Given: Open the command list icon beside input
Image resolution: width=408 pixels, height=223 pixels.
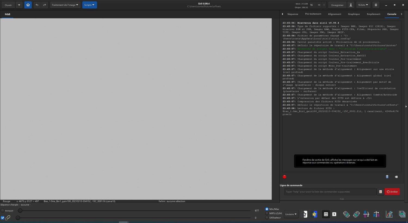Looking at the screenshot, I should tap(381, 192).
